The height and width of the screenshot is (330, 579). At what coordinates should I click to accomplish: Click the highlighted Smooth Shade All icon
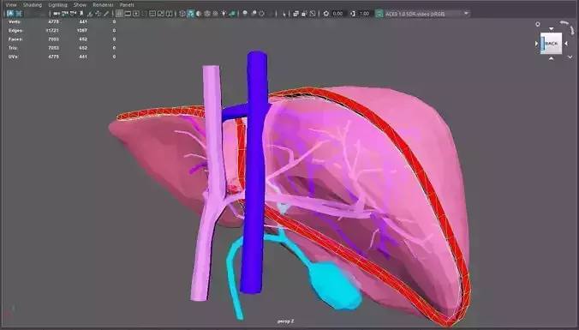pos(190,14)
